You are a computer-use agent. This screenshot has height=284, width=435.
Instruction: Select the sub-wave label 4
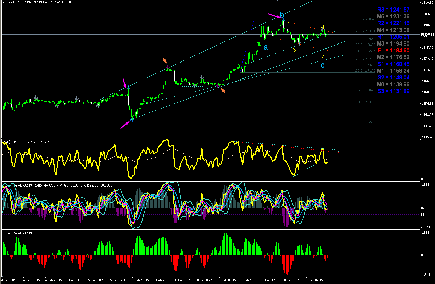(x=323, y=27)
